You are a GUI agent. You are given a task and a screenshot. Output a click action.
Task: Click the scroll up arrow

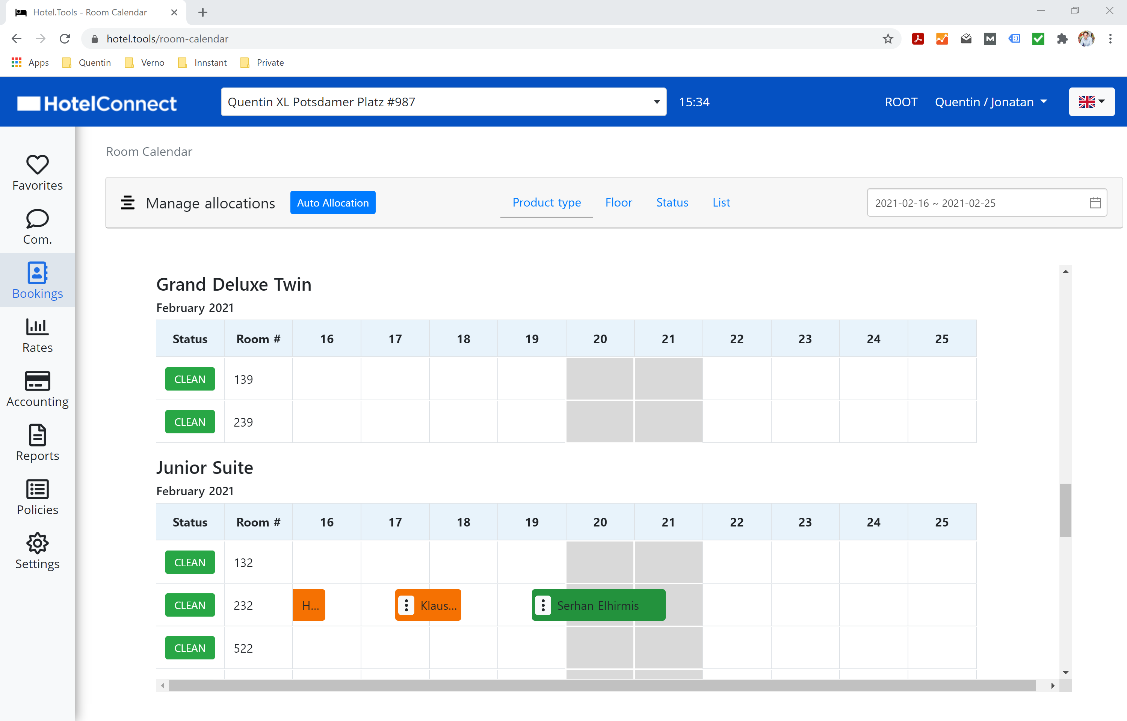pos(1066,272)
